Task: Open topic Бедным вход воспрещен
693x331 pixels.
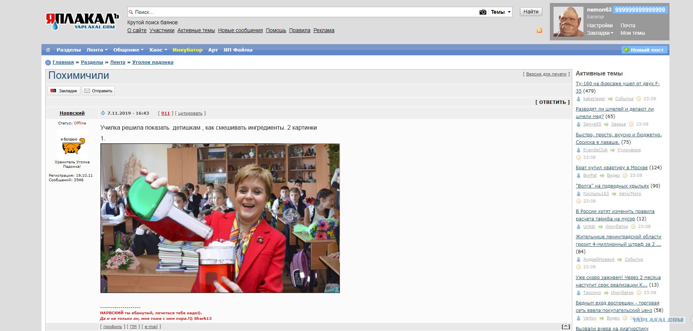Action: click(617, 306)
